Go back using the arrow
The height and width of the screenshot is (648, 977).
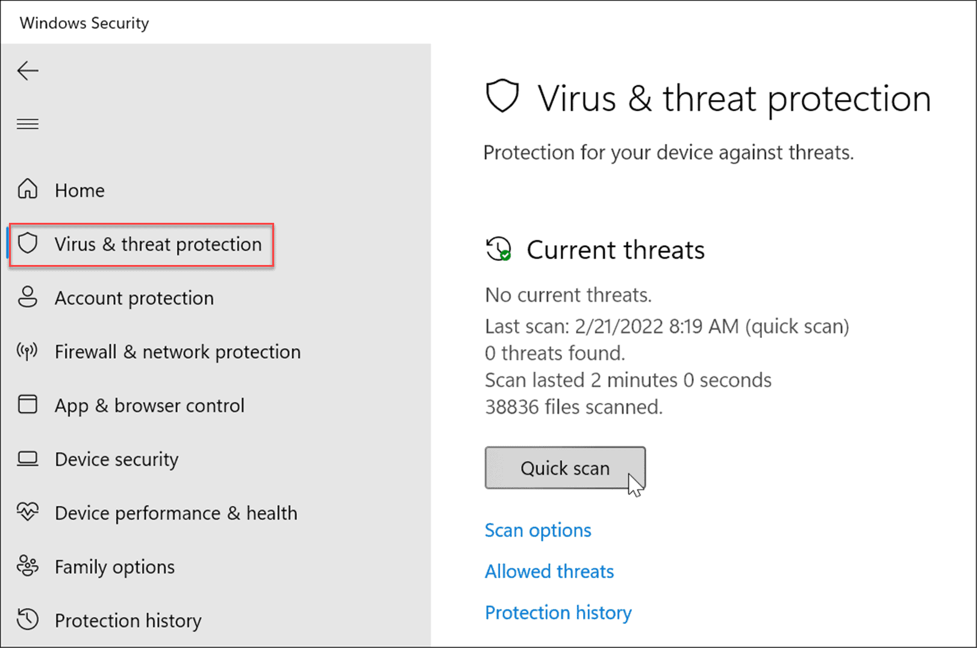point(28,70)
